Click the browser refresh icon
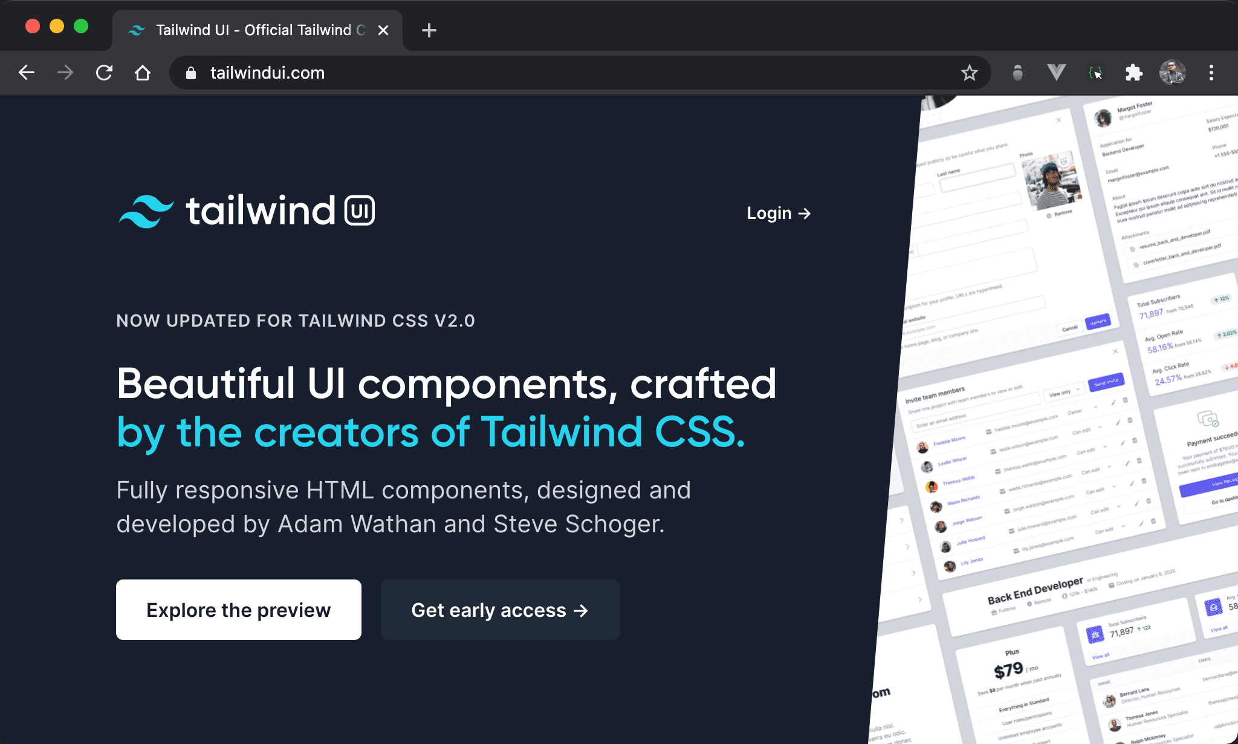 (105, 73)
